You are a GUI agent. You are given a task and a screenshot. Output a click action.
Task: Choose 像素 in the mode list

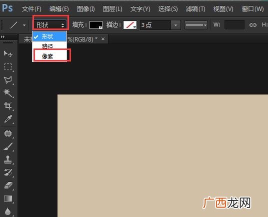click(x=49, y=56)
